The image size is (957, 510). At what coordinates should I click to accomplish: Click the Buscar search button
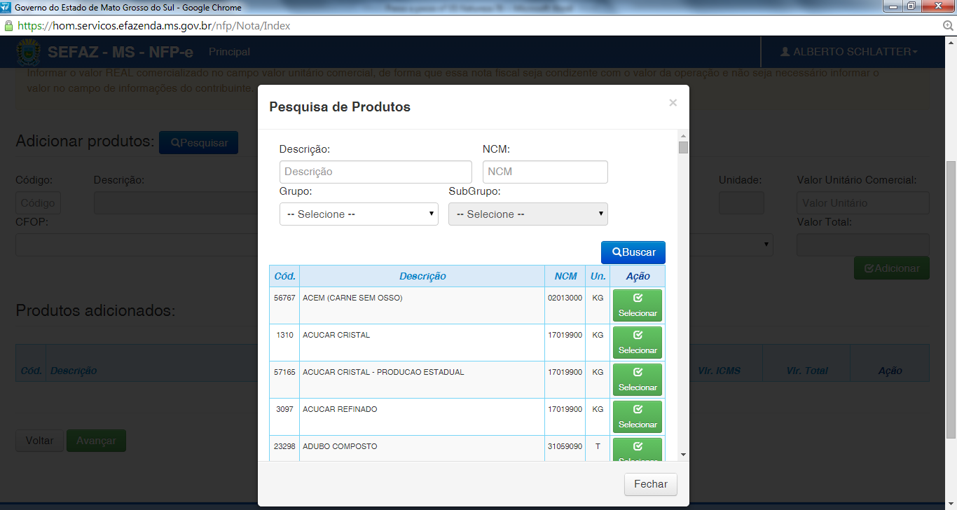pyautogui.click(x=633, y=252)
